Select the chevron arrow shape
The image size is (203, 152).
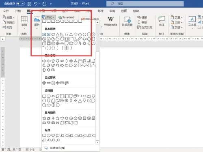pyautogui.click(x=76, y=66)
